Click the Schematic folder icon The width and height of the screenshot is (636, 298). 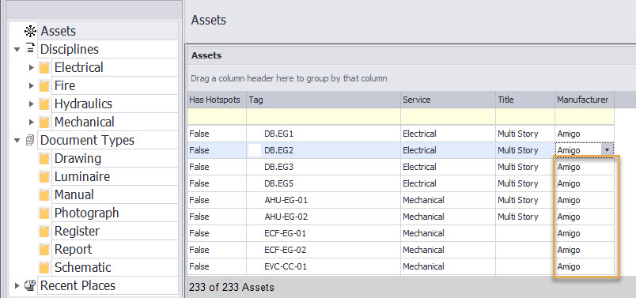click(44, 268)
